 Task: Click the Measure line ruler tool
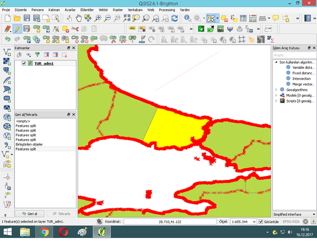[263, 18]
